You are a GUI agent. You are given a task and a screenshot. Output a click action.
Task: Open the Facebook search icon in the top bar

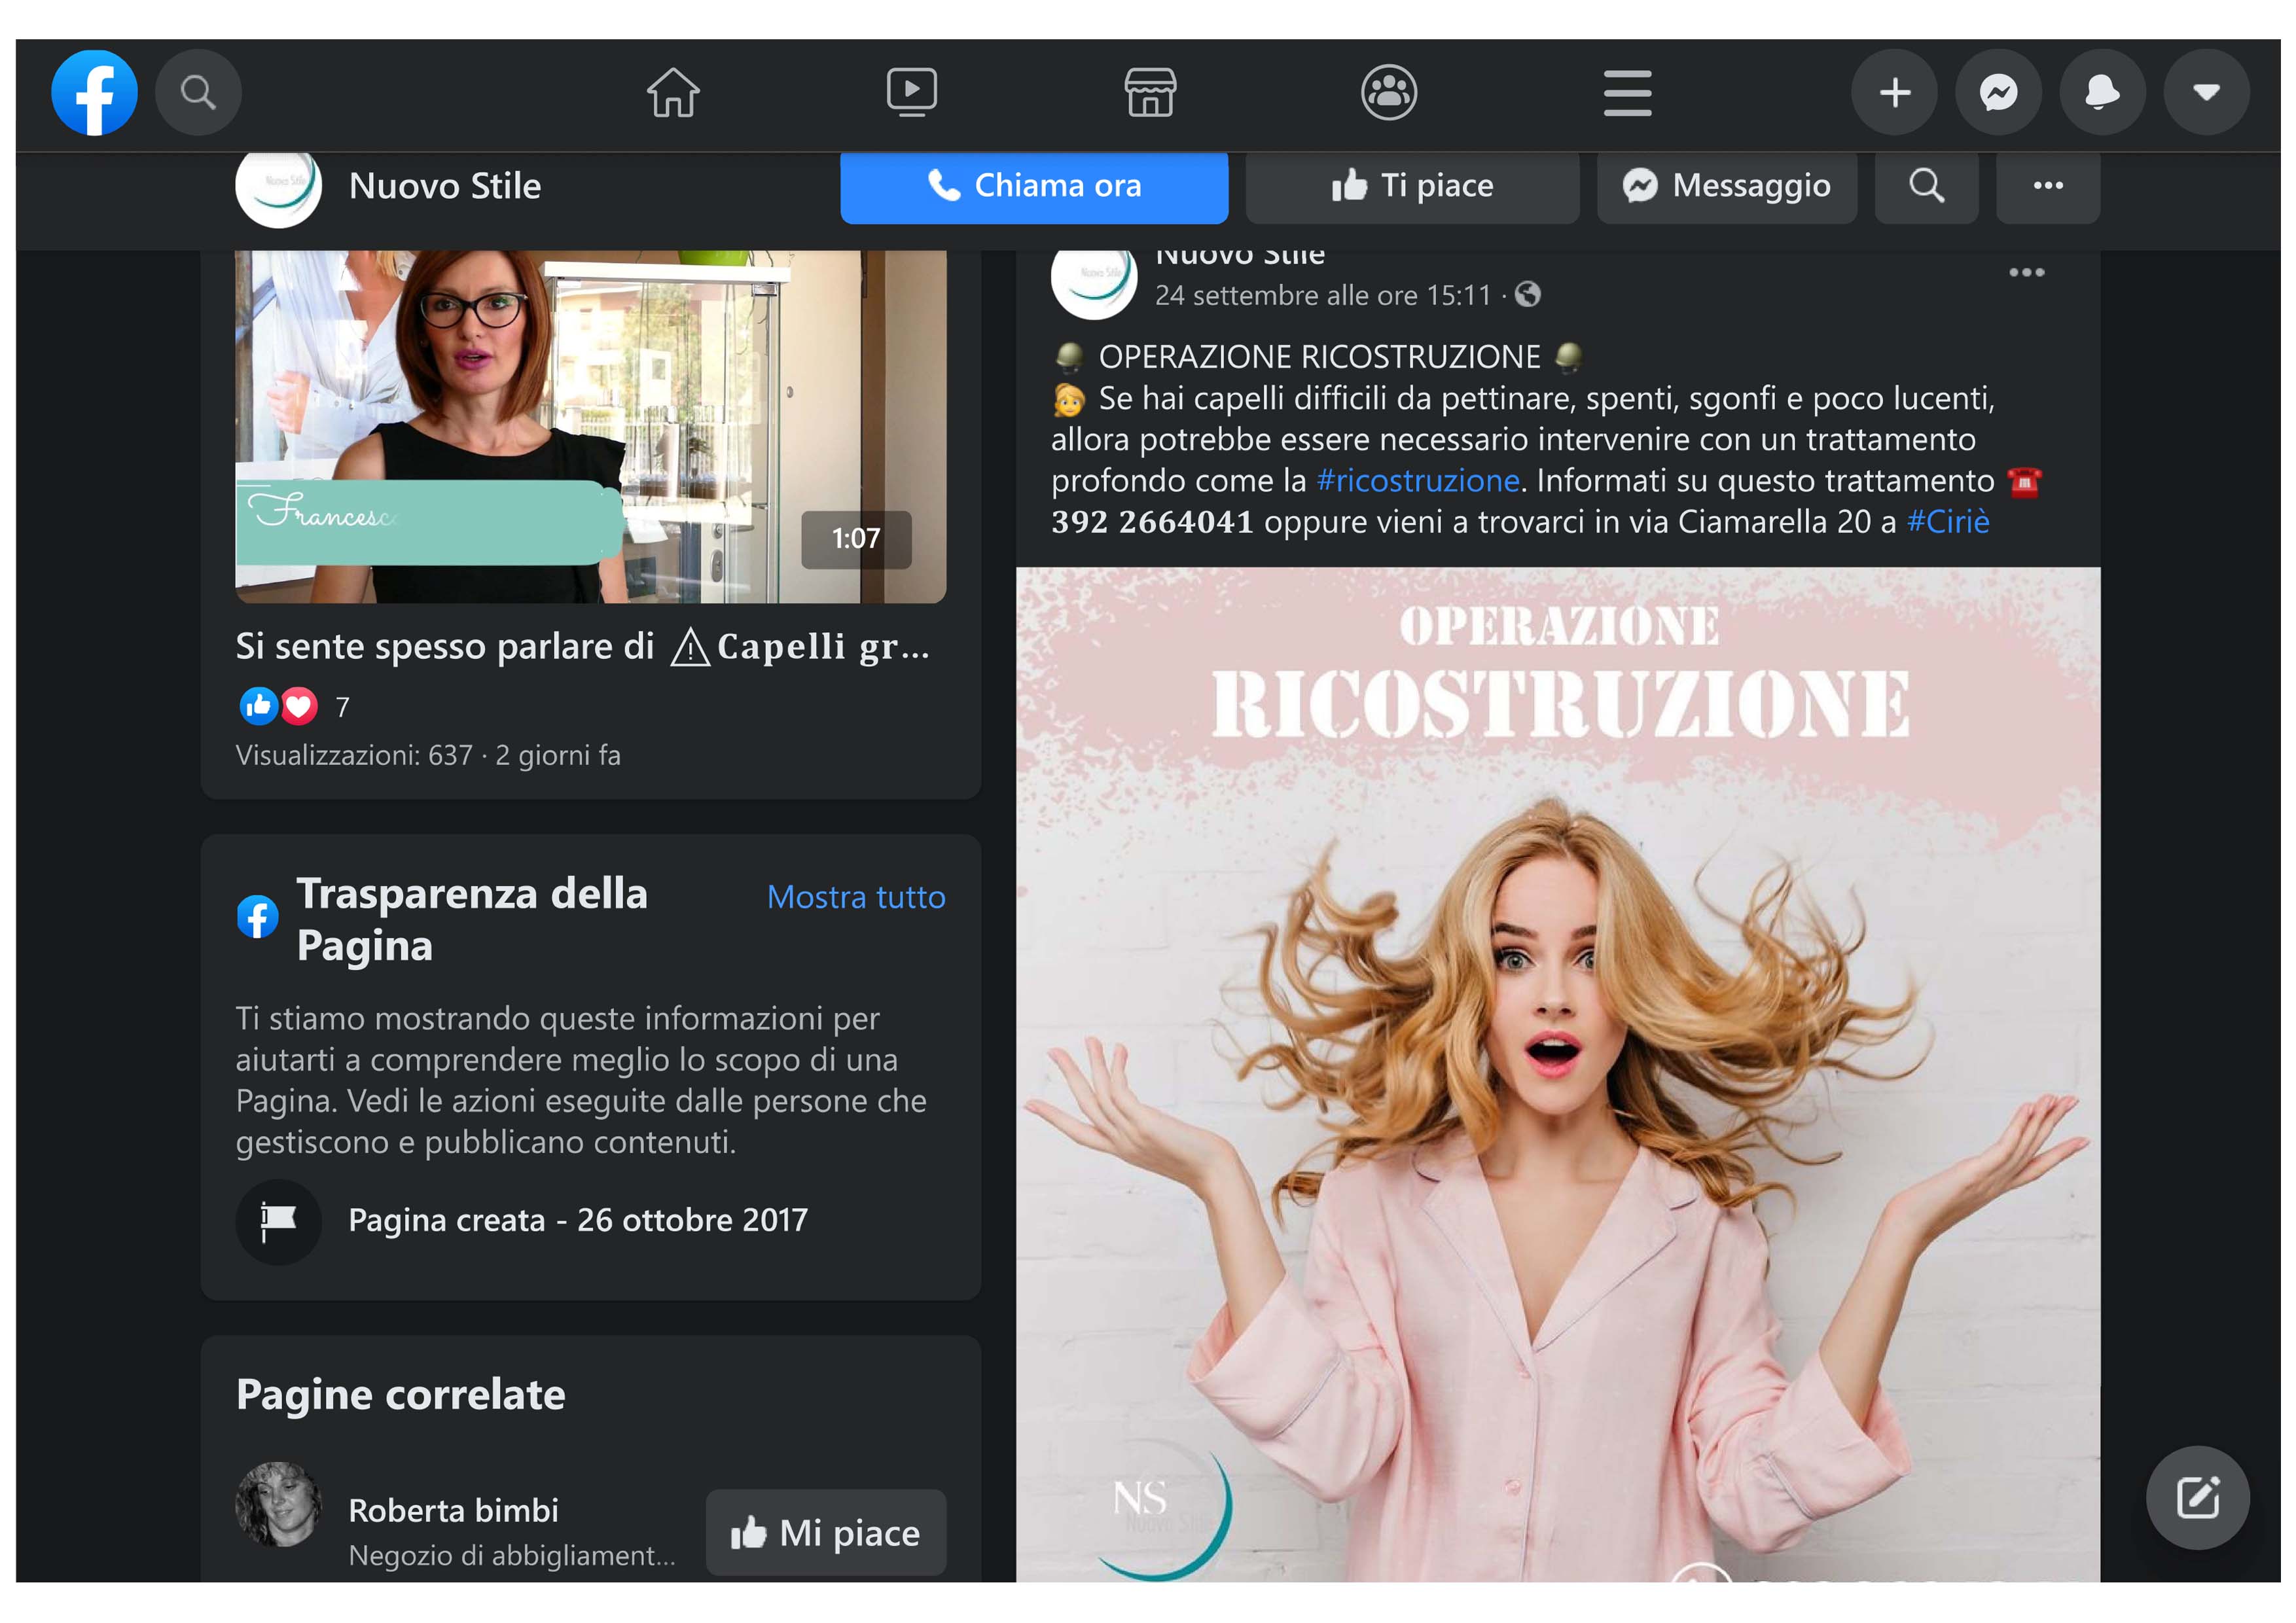[198, 93]
